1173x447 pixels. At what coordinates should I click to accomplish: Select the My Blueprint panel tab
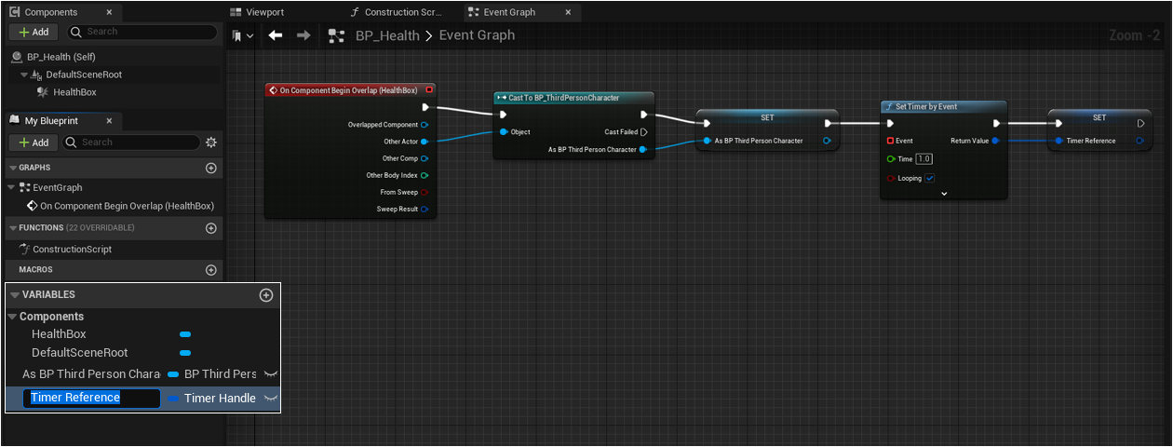pyautogui.click(x=51, y=121)
